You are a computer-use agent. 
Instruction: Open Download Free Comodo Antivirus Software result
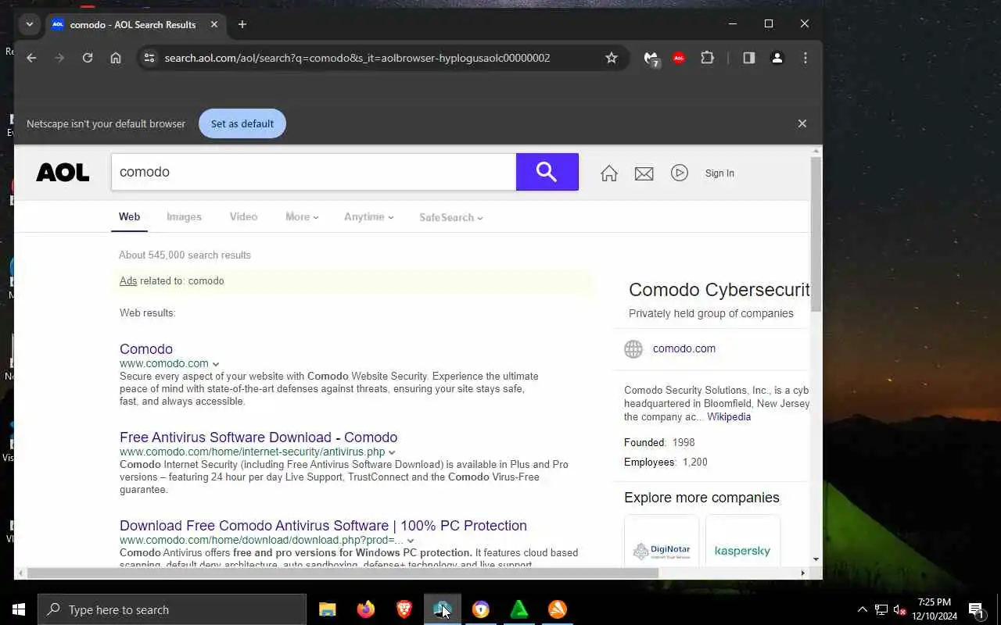[x=323, y=526]
